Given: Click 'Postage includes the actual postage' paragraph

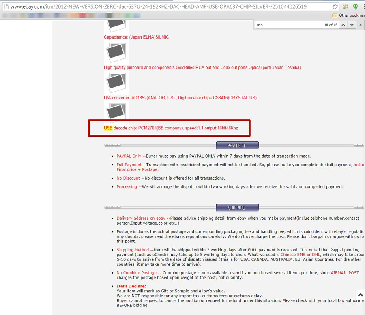Looking at the screenshot, I should (x=240, y=236).
